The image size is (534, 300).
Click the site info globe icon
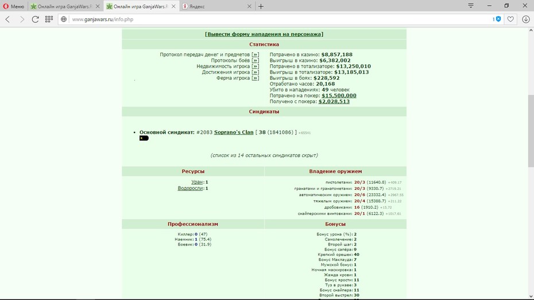(x=64, y=20)
